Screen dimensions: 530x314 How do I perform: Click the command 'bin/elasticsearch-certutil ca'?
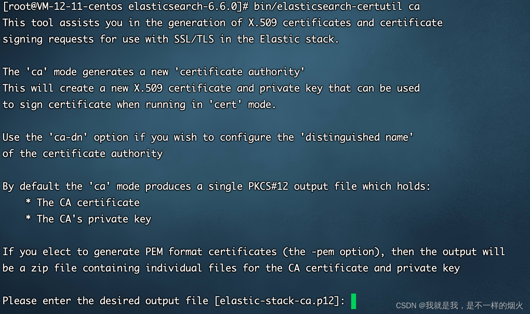(337, 7)
